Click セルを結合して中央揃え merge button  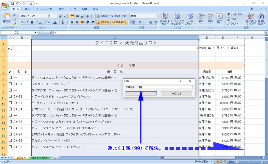coord(110,22)
